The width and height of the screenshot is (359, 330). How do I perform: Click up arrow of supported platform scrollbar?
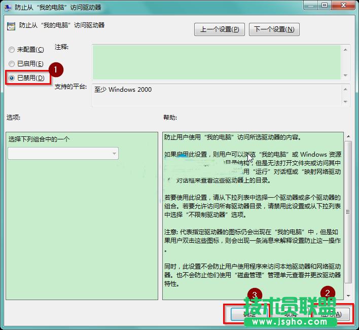point(345,89)
